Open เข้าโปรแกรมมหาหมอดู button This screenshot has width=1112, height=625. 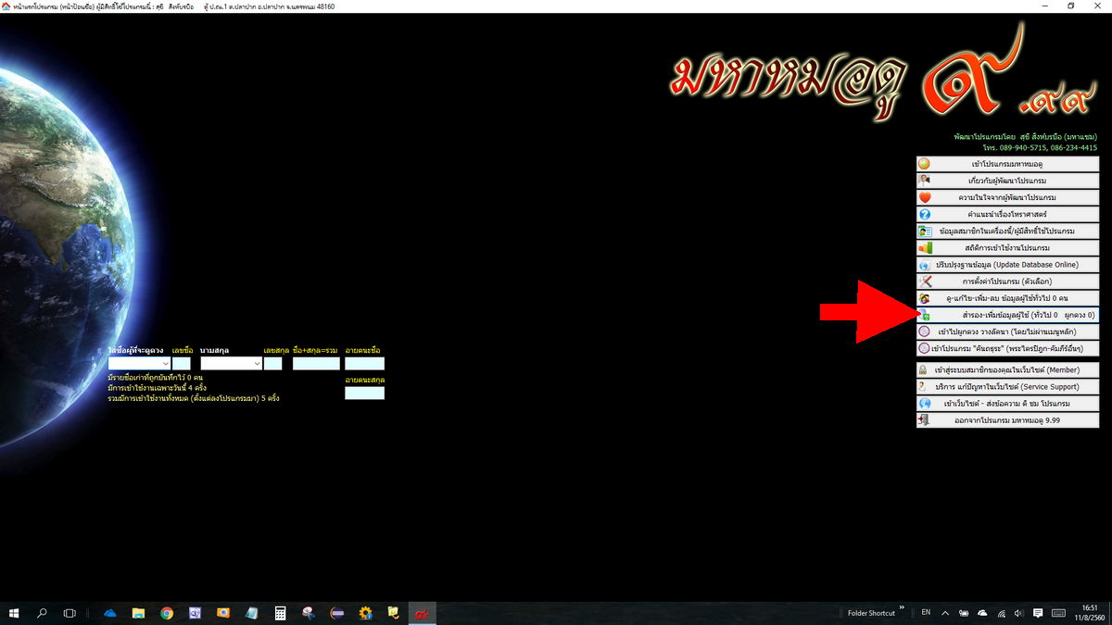point(1007,164)
